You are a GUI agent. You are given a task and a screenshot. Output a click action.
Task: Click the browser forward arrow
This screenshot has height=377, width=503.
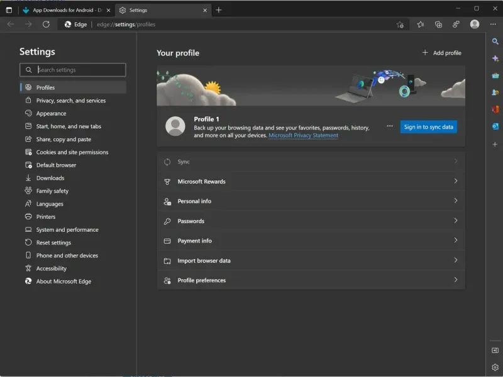coord(28,25)
